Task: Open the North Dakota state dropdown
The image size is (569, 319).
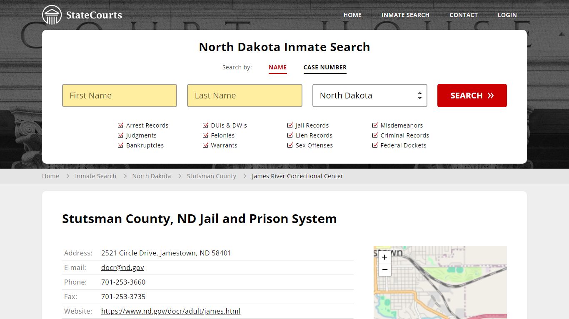Action: [x=370, y=96]
